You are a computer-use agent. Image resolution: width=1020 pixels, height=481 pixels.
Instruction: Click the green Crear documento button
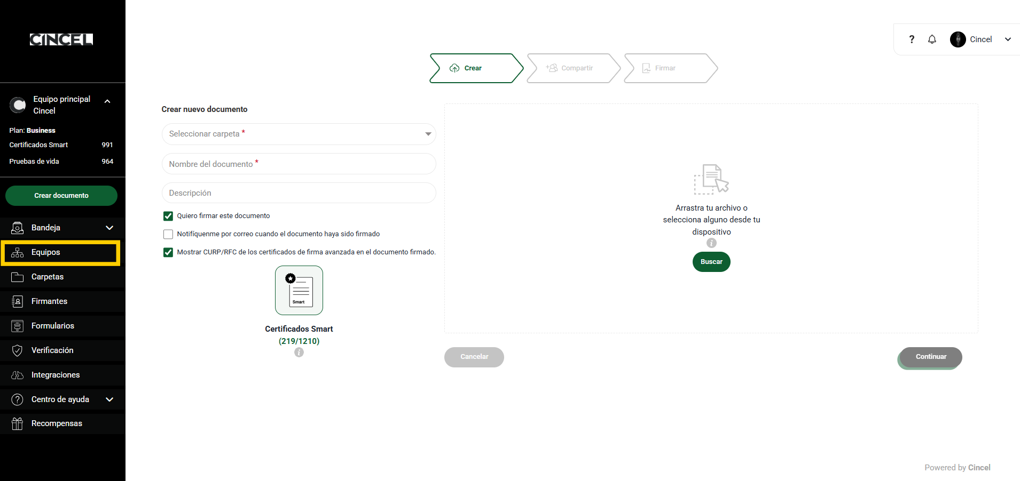tap(61, 196)
